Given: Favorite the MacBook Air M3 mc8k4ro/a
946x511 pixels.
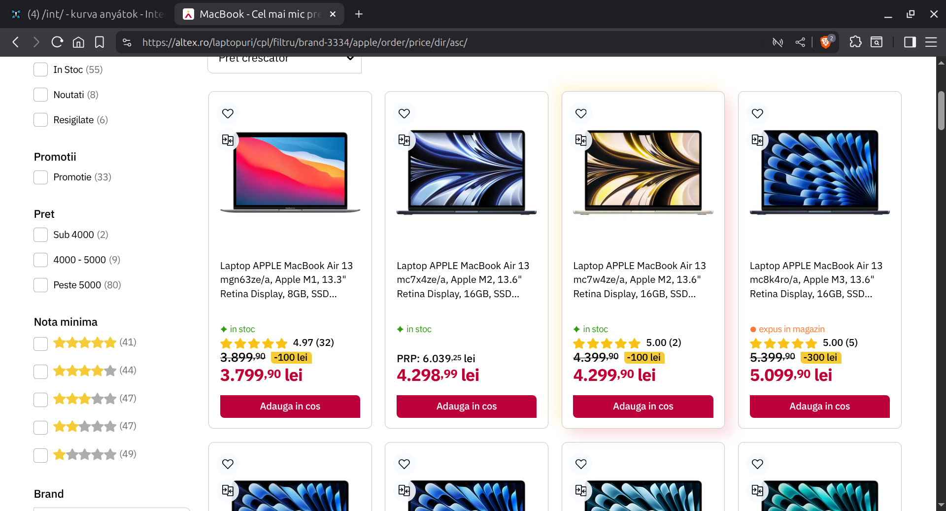Looking at the screenshot, I should [757, 113].
